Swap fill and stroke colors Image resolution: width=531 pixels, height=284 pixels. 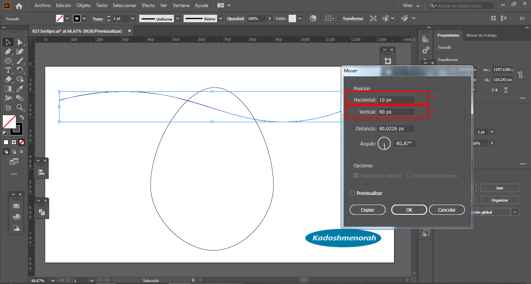pyautogui.click(x=22, y=117)
